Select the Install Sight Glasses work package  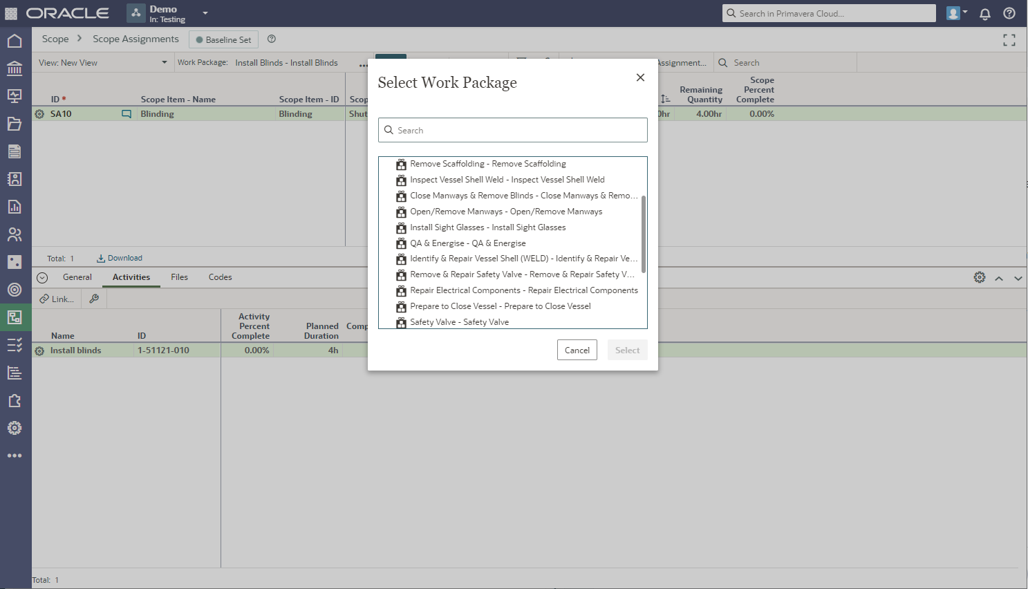(x=487, y=227)
